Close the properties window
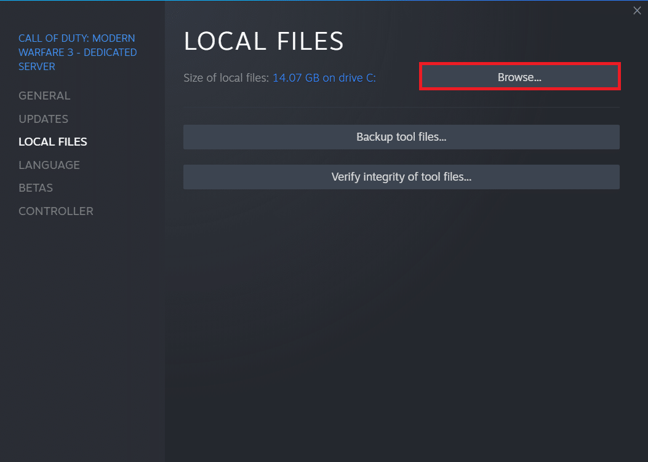The height and width of the screenshot is (462, 648). click(x=637, y=10)
